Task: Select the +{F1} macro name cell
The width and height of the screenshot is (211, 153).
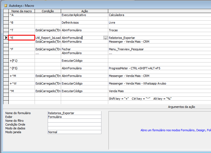Action: coord(22,61)
